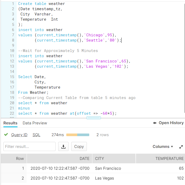Expand results panel with the diagonal arrows icon
This screenshot has width=185, height=185.
[x=181, y=147]
